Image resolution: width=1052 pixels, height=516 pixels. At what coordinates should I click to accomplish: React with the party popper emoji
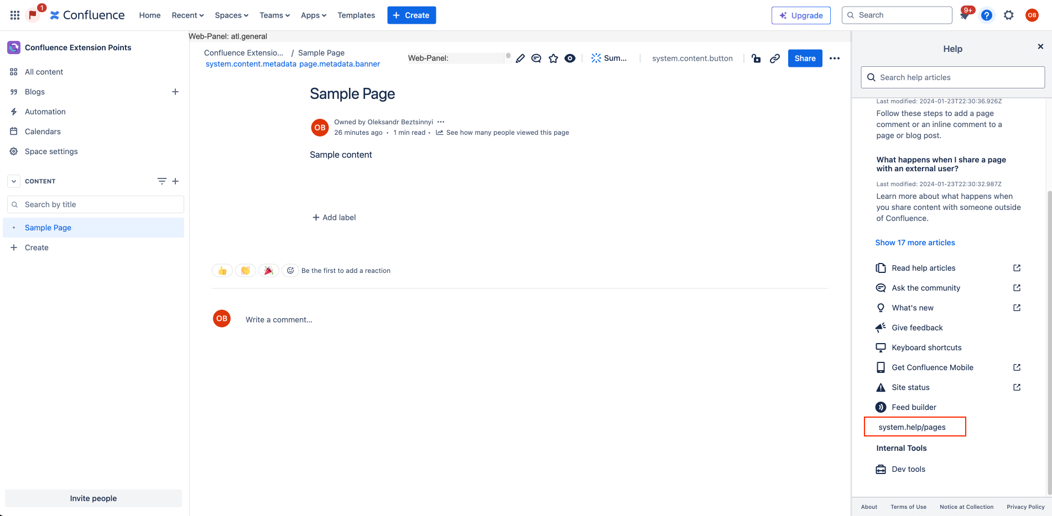click(268, 271)
